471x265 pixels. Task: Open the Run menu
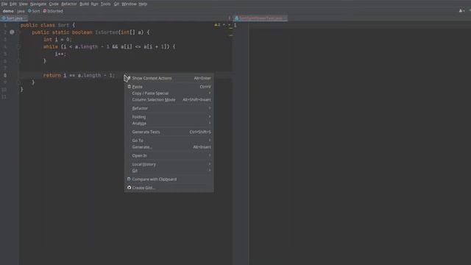point(95,4)
